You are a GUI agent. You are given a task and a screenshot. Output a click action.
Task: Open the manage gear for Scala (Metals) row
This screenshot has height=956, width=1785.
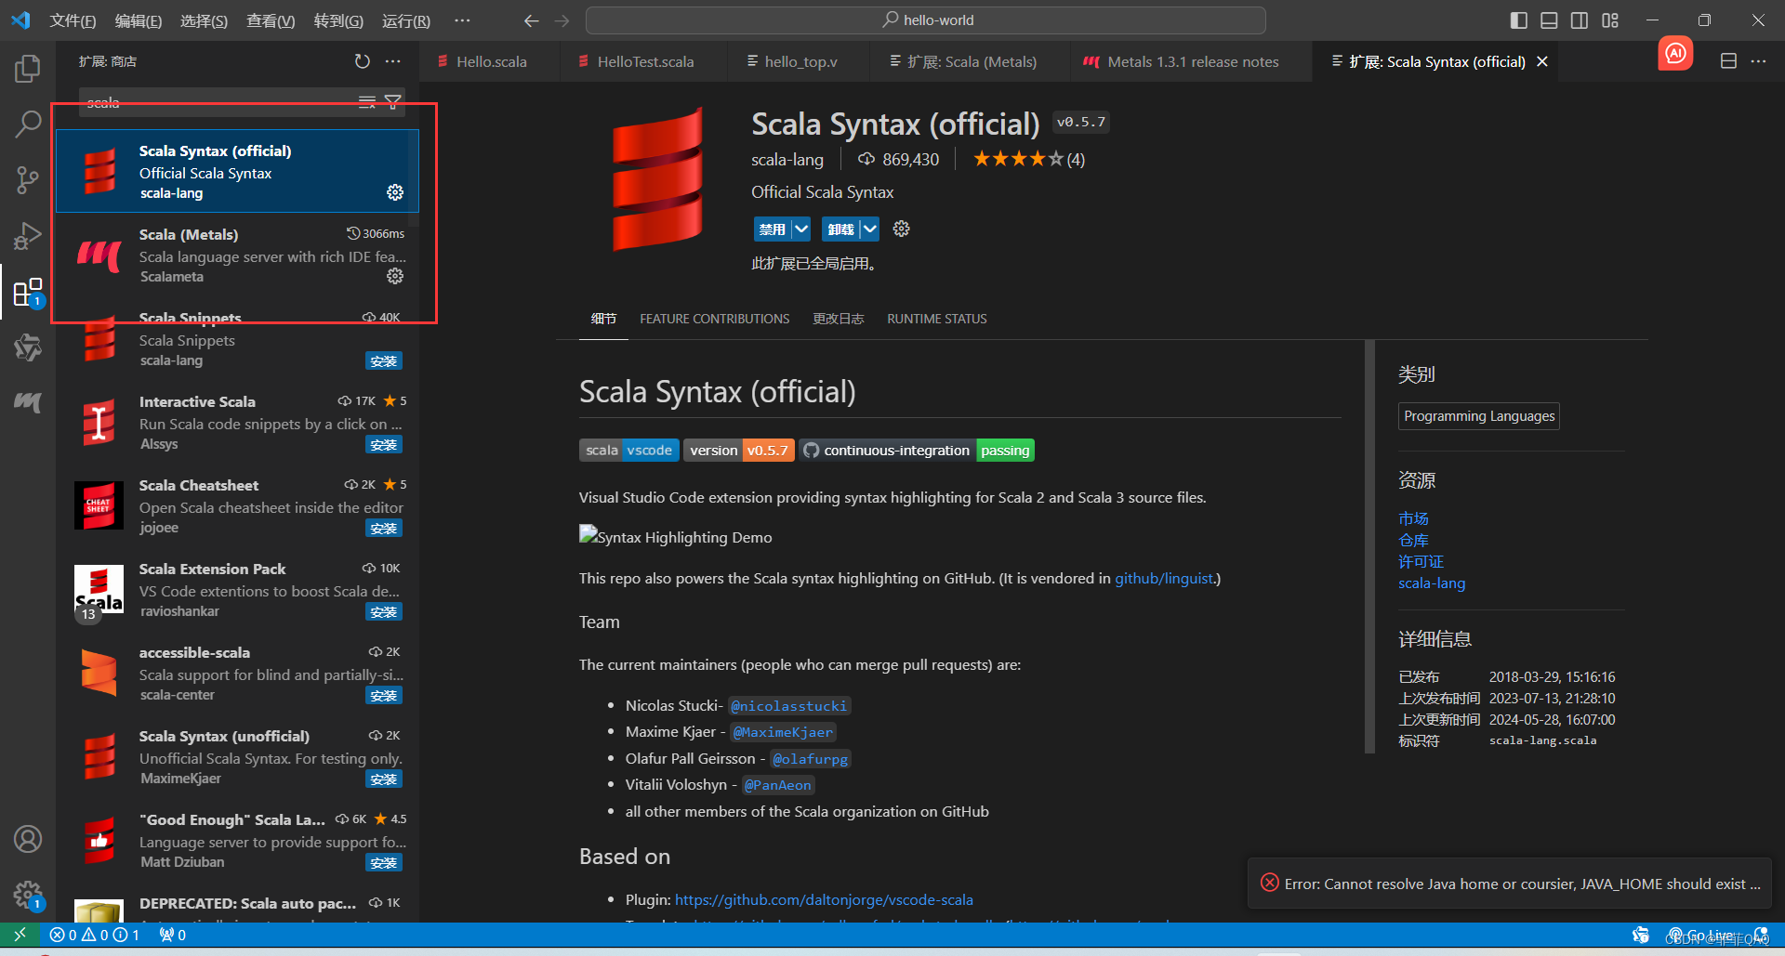(x=395, y=276)
